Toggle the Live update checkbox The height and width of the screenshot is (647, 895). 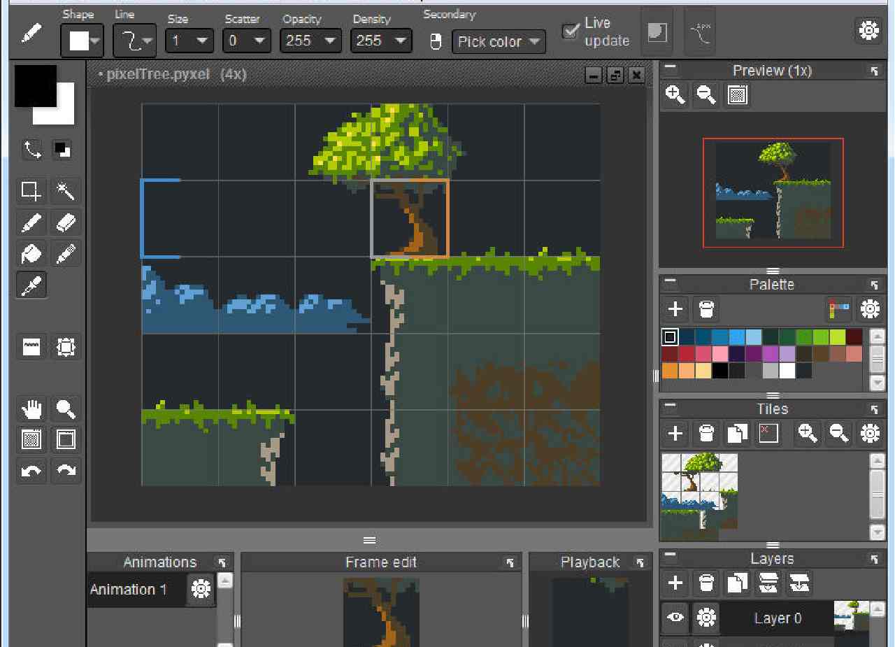pos(571,31)
